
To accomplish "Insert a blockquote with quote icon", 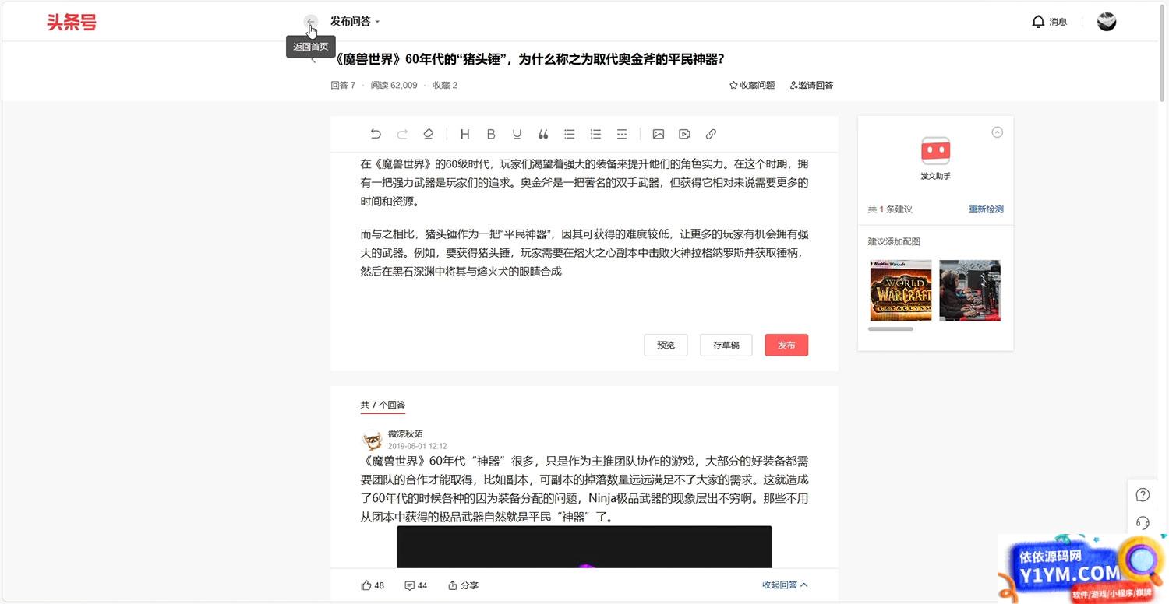I will [x=543, y=134].
